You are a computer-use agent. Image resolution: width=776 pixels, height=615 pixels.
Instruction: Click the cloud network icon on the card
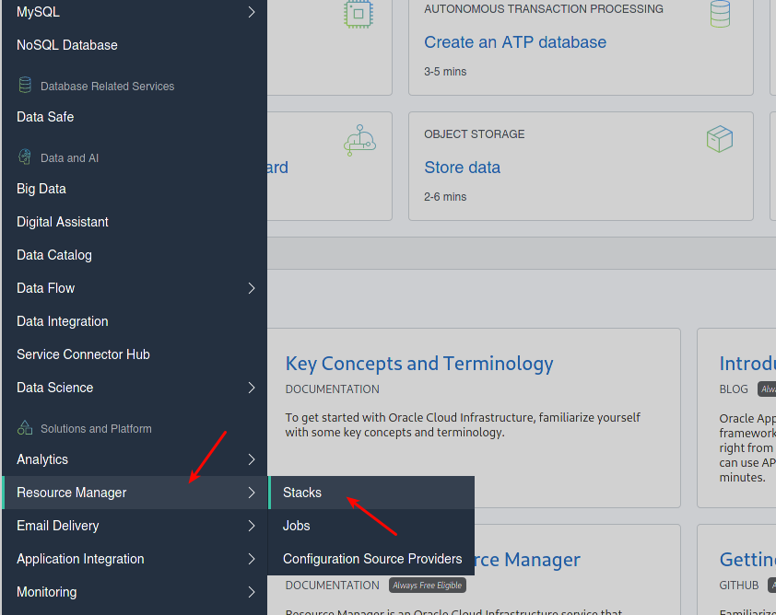(359, 141)
